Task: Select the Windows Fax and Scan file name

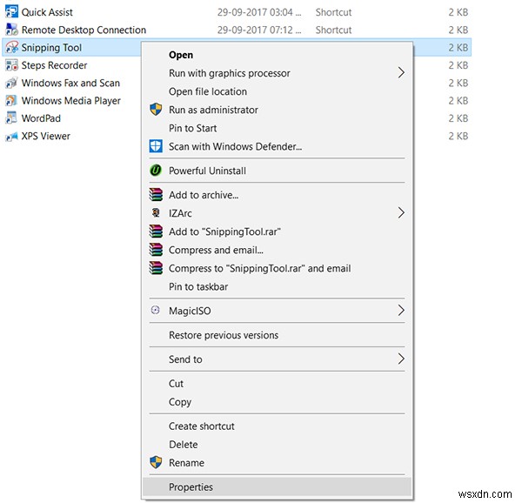Action: pos(70,83)
